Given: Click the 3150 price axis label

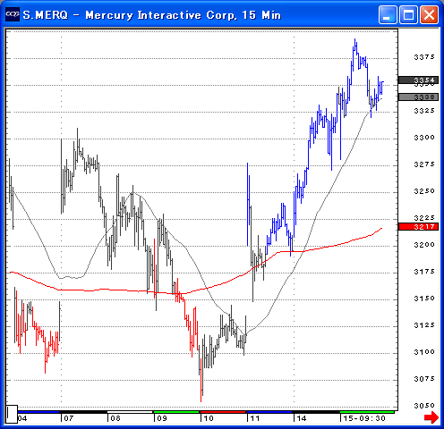Looking at the screenshot, I should [424, 299].
